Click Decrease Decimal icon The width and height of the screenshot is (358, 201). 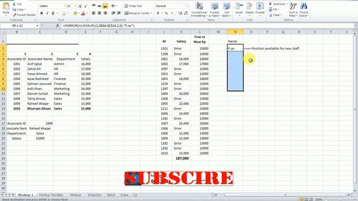click(186, 13)
